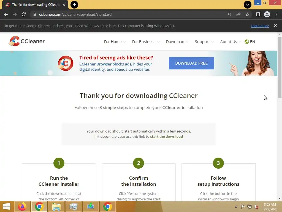Click the scrollbar down arrow
The image size is (282, 212).
280,198
